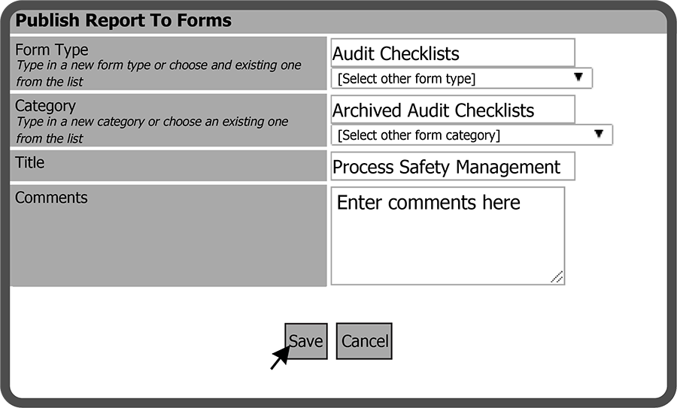Select the Title field 'Process Safety Management'

tap(452, 167)
